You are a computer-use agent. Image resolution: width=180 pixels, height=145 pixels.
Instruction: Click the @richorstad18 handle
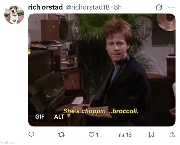click(x=88, y=7)
